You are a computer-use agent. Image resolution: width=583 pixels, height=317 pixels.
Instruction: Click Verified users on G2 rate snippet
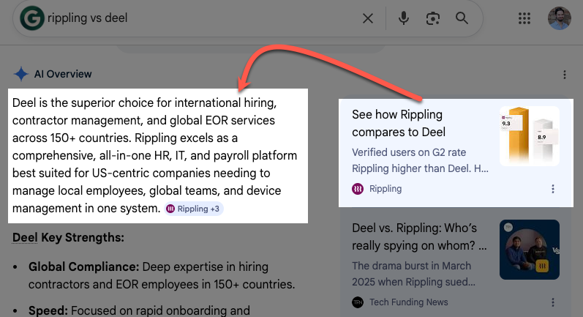[420, 160]
